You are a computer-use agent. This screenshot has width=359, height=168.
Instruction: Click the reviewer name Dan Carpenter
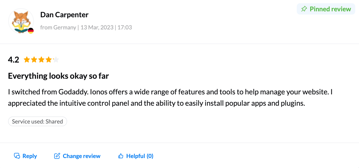pyautogui.click(x=64, y=15)
